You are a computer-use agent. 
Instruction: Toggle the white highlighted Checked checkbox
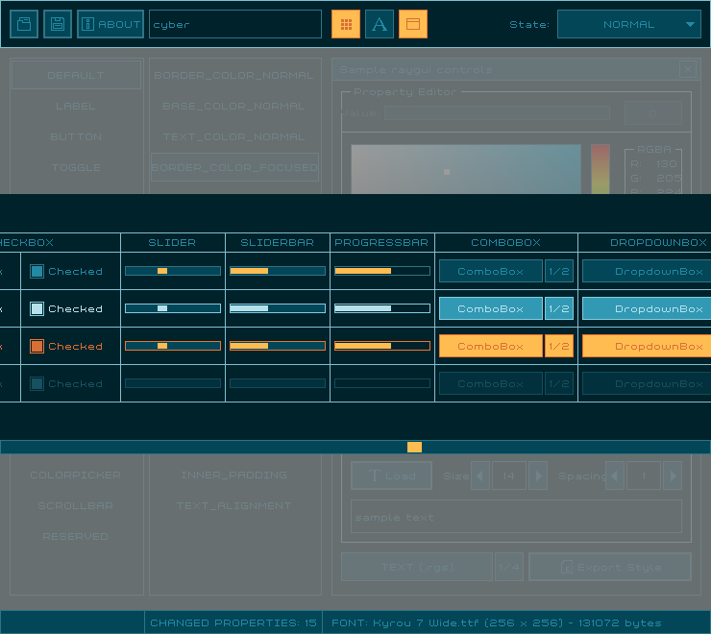(x=37, y=308)
